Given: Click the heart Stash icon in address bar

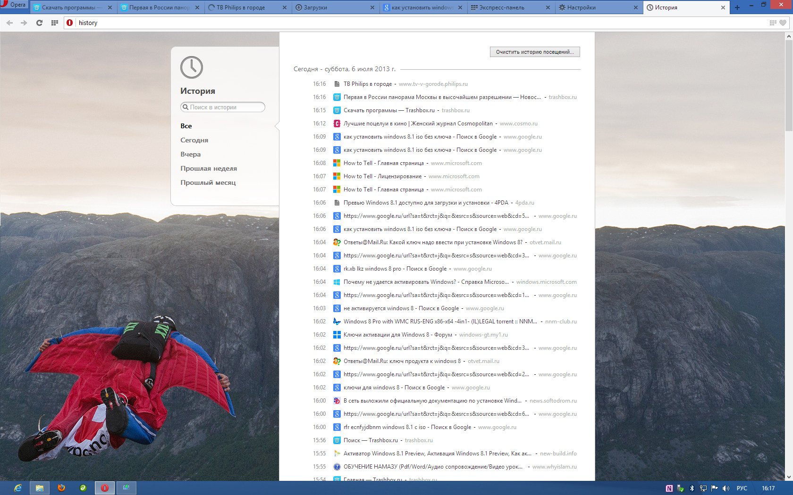Looking at the screenshot, I should (783, 23).
